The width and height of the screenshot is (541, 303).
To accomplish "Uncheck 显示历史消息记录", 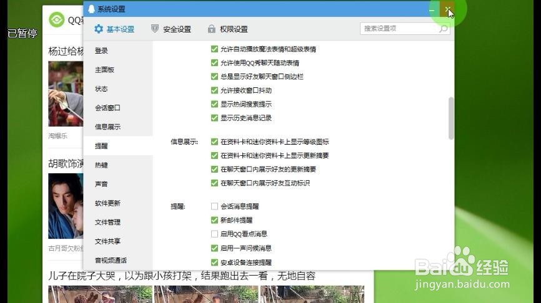I will (214, 118).
